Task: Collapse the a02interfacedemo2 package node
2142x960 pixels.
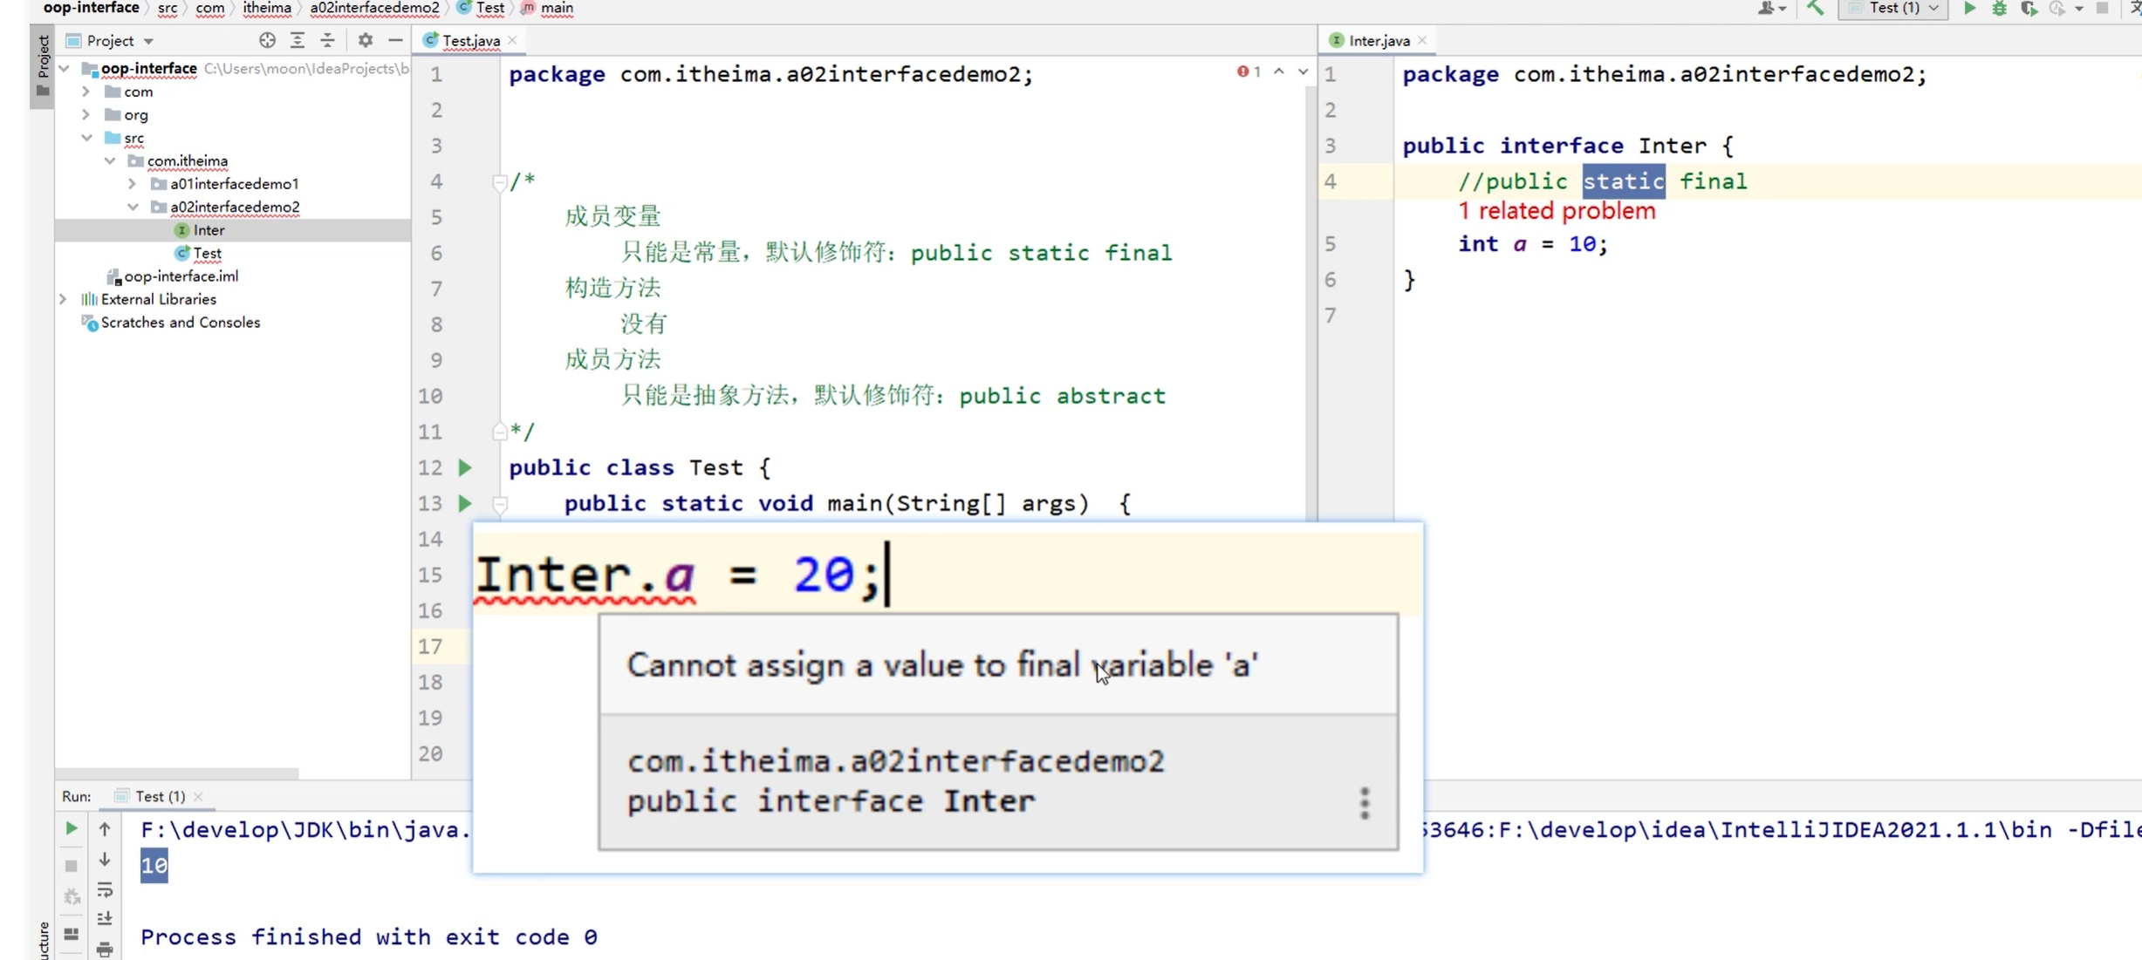Action: (x=133, y=207)
